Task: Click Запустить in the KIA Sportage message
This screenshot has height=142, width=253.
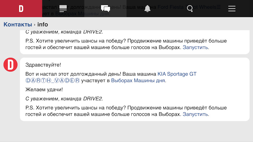Action: [195, 114]
